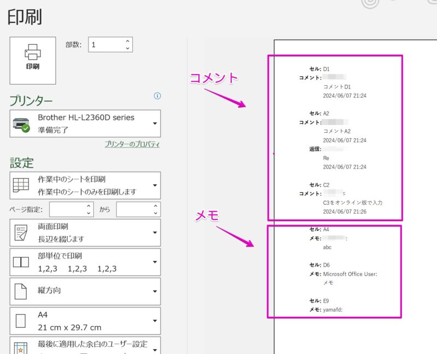Click the collate icon beside 部単位で印刷

tap(20, 262)
